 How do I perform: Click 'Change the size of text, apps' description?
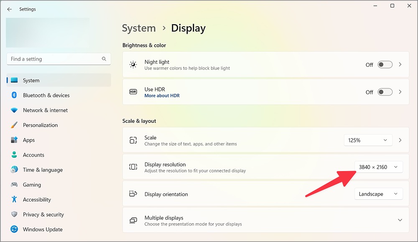coord(191,144)
